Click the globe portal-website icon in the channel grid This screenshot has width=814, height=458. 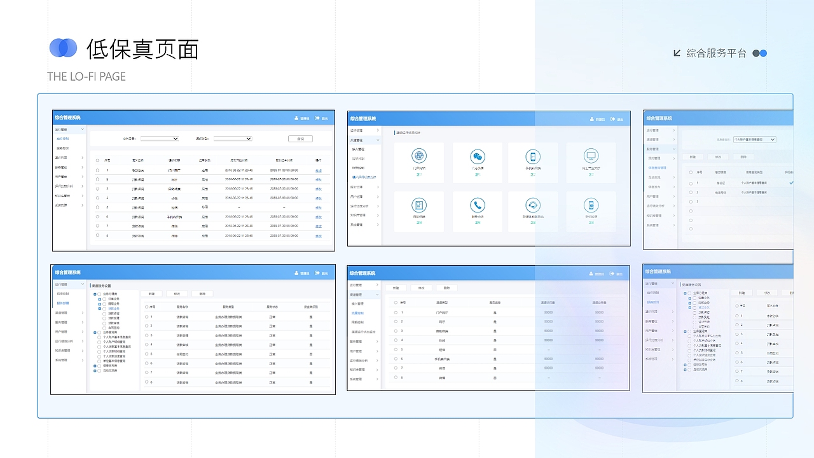(x=419, y=156)
